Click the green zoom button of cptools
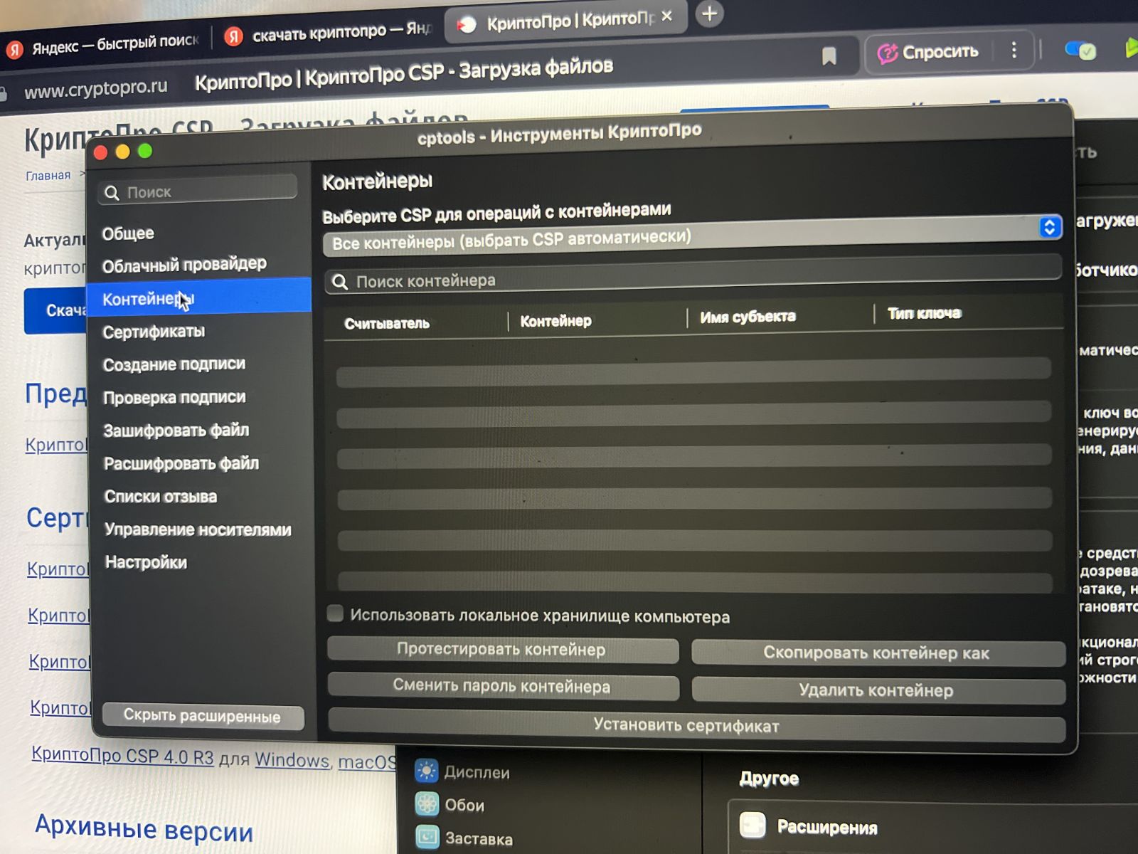 point(145,151)
